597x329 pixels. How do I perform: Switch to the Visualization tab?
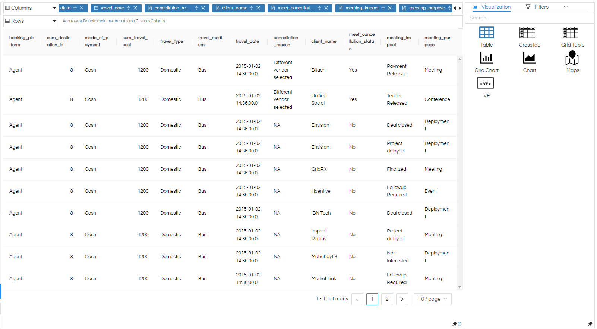point(492,7)
